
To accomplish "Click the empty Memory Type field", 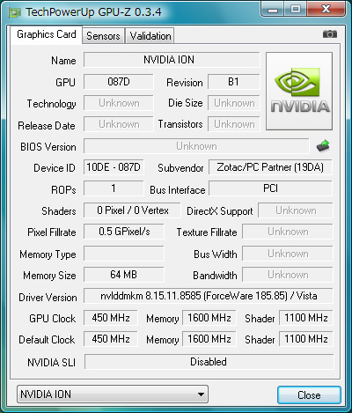I will pyautogui.click(x=124, y=254).
